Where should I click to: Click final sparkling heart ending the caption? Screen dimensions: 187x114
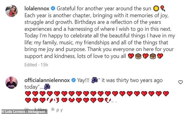point(160,56)
